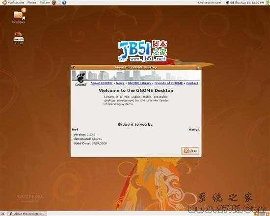This screenshot has width=270, height=216.
Task: Open the Applications menu
Action: [x=16, y=2]
